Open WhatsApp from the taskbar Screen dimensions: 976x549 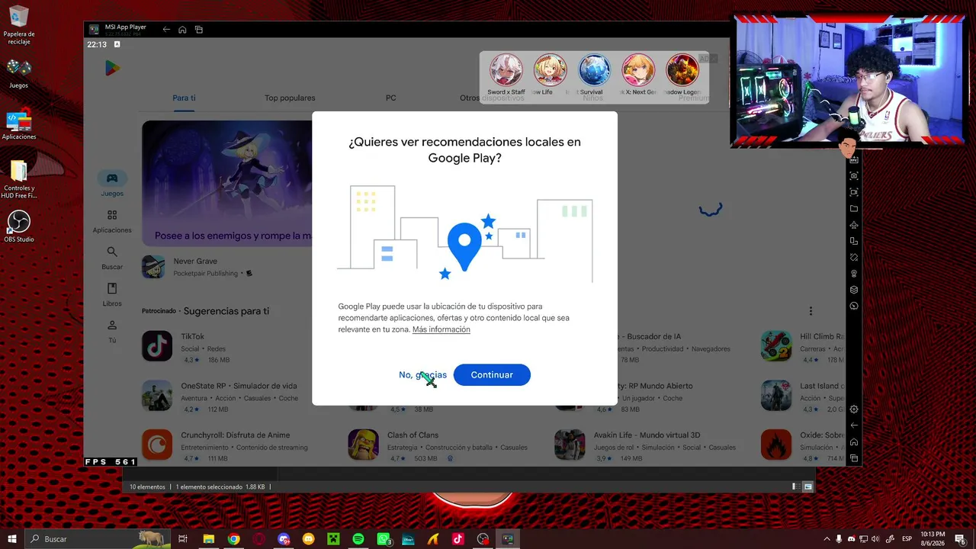[x=384, y=539]
